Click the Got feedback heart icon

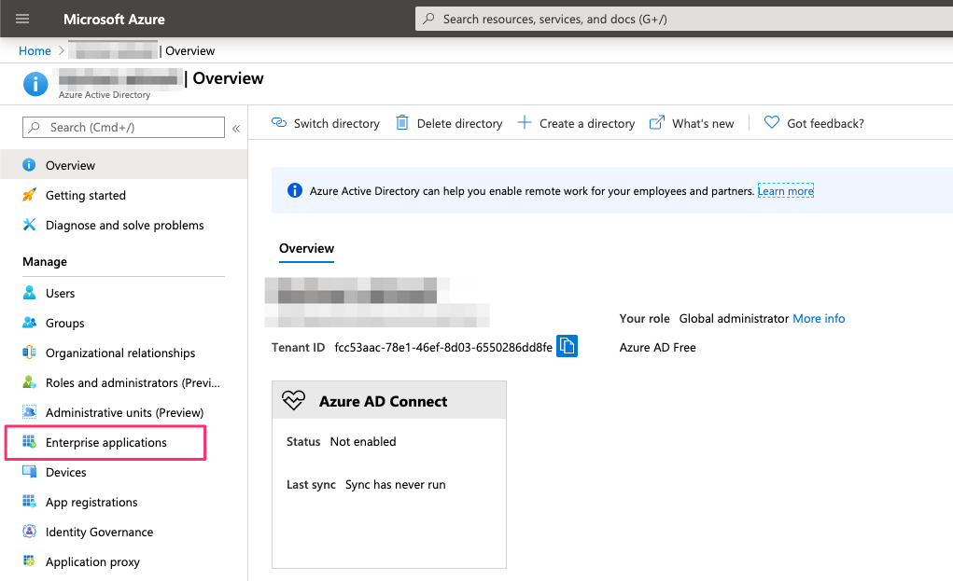[771, 123]
